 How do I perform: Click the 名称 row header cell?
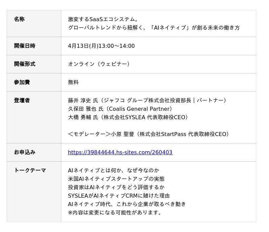click(x=19, y=20)
